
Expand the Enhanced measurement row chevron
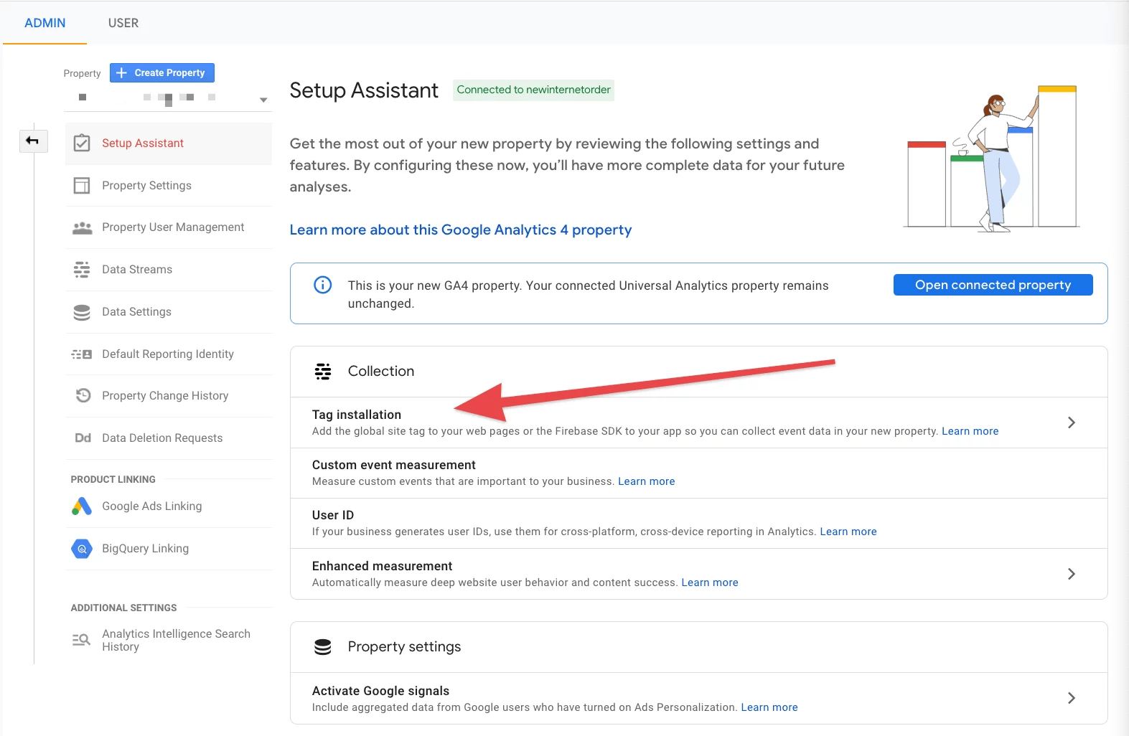[1071, 574]
